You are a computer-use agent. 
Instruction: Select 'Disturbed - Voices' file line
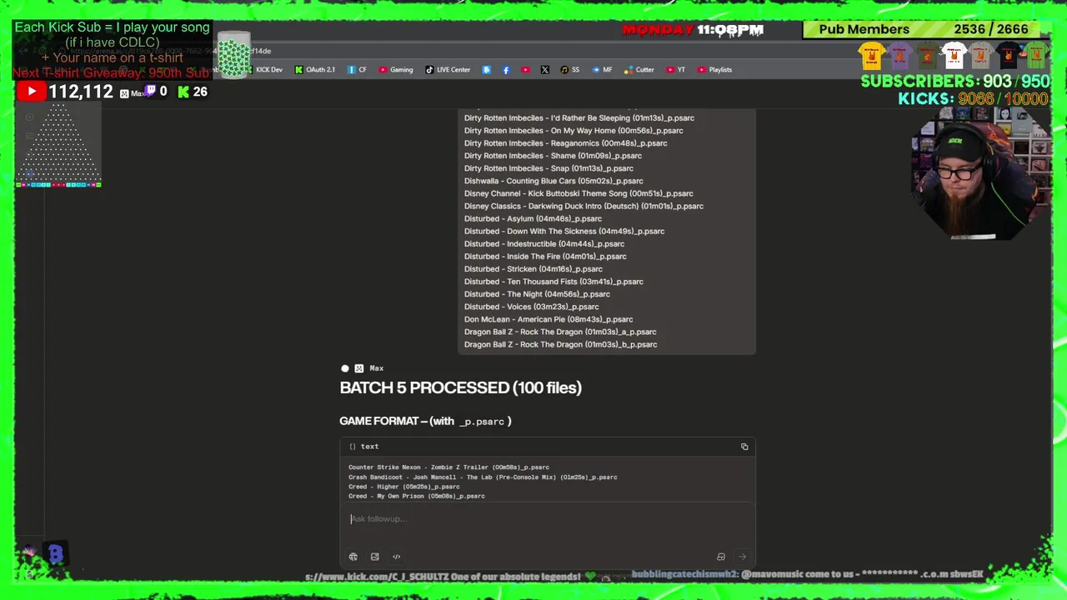[531, 307]
